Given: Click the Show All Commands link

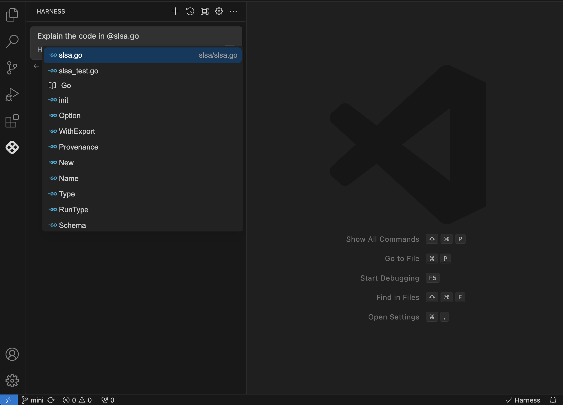Looking at the screenshot, I should (382, 239).
